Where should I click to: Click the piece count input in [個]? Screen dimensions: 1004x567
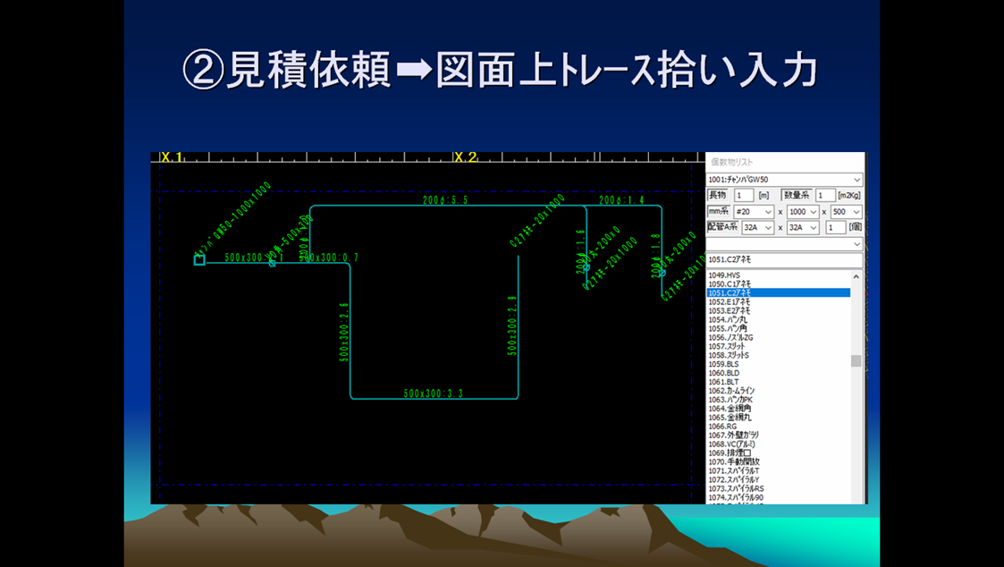click(x=835, y=227)
